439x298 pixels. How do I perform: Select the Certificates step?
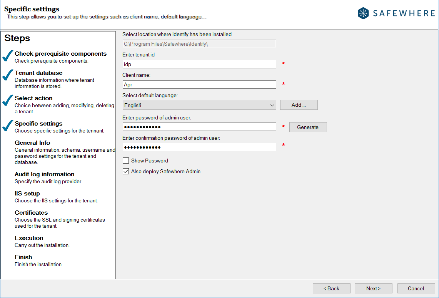coord(31,213)
